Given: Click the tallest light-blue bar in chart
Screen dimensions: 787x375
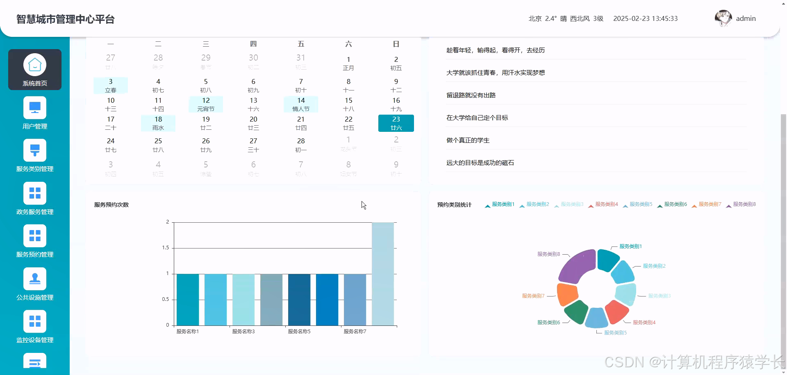Looking at the screenshot, I should coord(383,274).
